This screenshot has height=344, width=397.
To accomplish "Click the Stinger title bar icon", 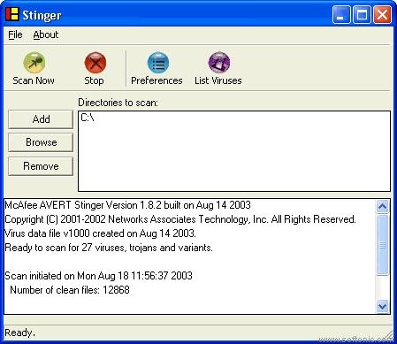I will pos(12,14).
